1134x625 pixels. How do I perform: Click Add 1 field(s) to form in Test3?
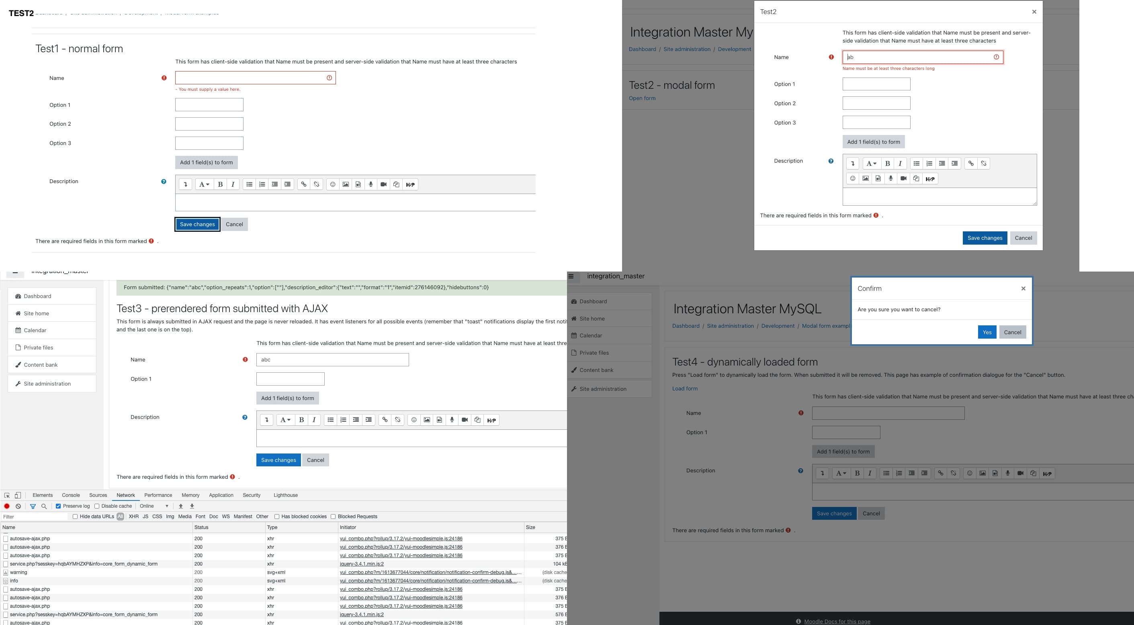coord(287,398)
